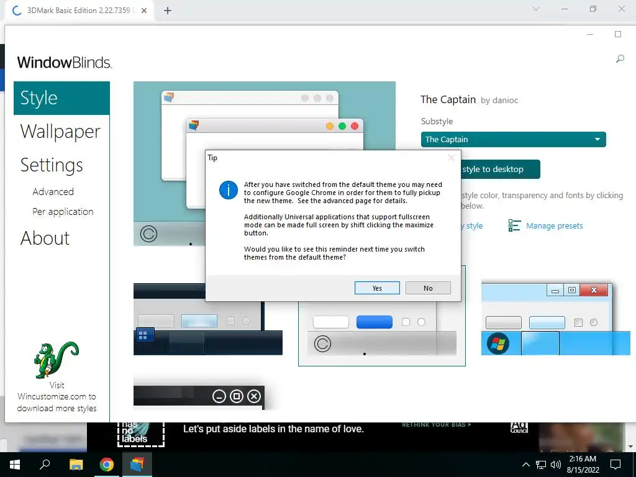Open network status tray icon
This screenshot has height=477, width=636.
coord(541,465)
